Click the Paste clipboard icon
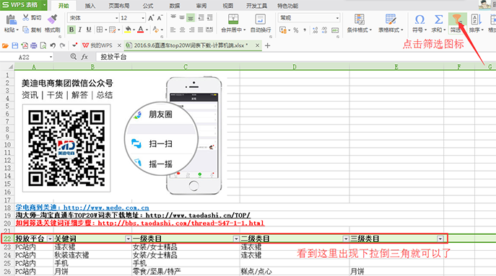This screenshot has width=496, height=276. (x=11, y=19)
